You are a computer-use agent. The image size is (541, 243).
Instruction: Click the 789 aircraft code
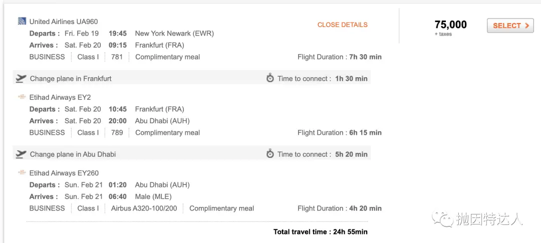coord(117,133)
